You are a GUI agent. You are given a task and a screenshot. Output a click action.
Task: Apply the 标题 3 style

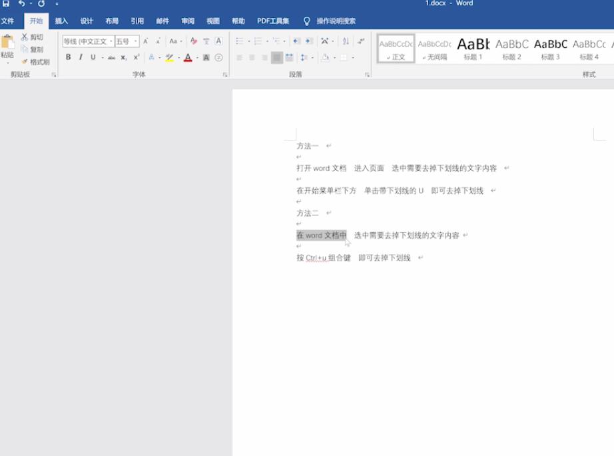click(x=550, y=49)
